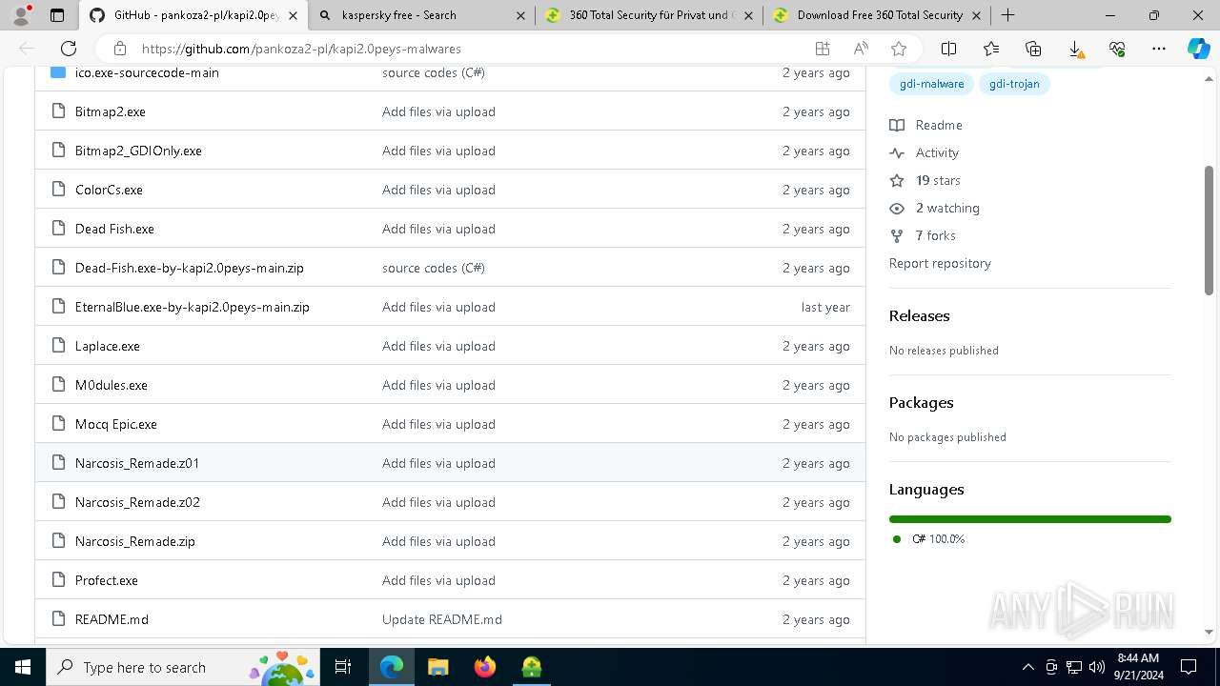This screenshot has height=686, width=1220.
Task: View site information via the lock icon
Action: click(120, 49)
